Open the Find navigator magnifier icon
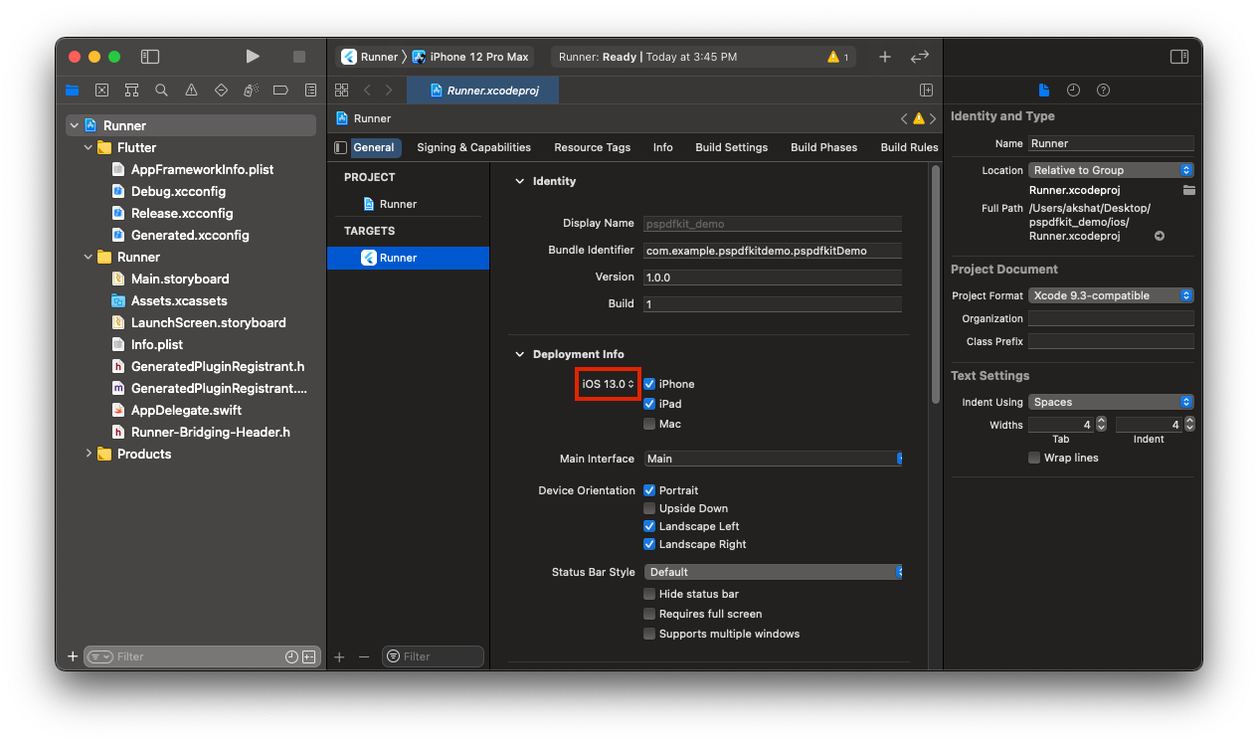This screenshot has height=744, width=1258. tap(161, 91)
